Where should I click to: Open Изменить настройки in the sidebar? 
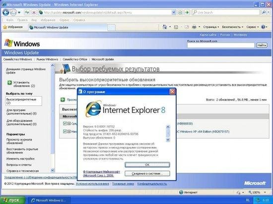(x=20, y=158)
